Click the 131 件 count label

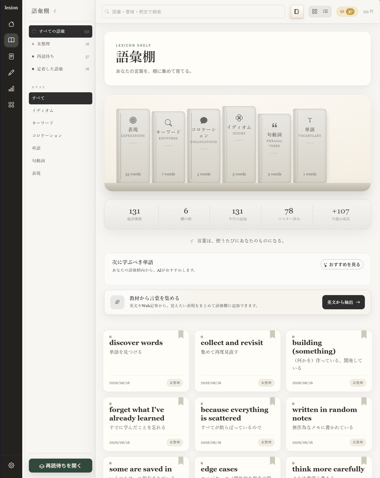(x=368, y=12)
